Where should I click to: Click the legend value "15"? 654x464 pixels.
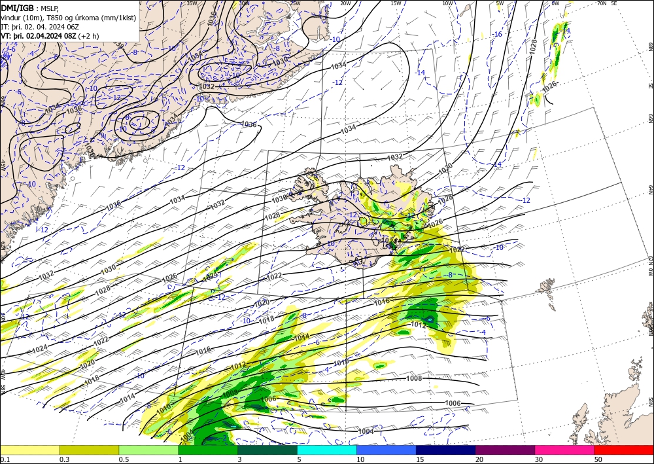[x=420, y=459]
